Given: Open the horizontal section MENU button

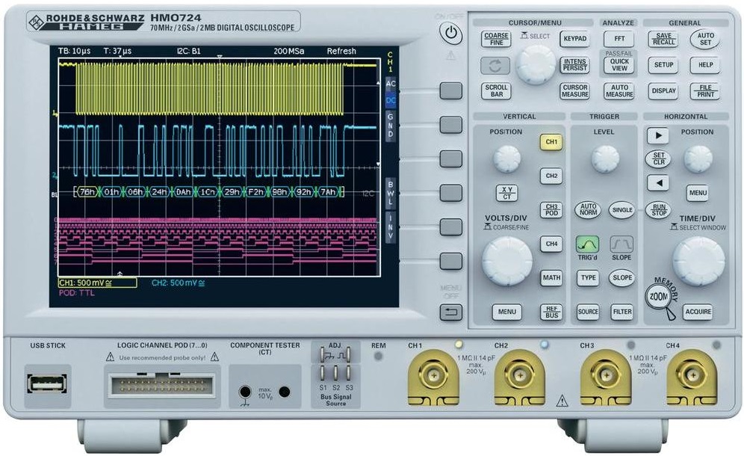Looking at the screenshot, I should tap(698, 193).
